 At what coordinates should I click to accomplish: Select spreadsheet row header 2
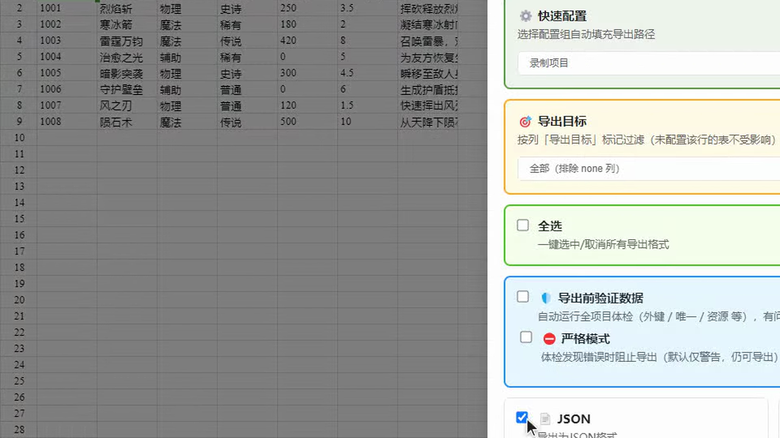point(18,9)
